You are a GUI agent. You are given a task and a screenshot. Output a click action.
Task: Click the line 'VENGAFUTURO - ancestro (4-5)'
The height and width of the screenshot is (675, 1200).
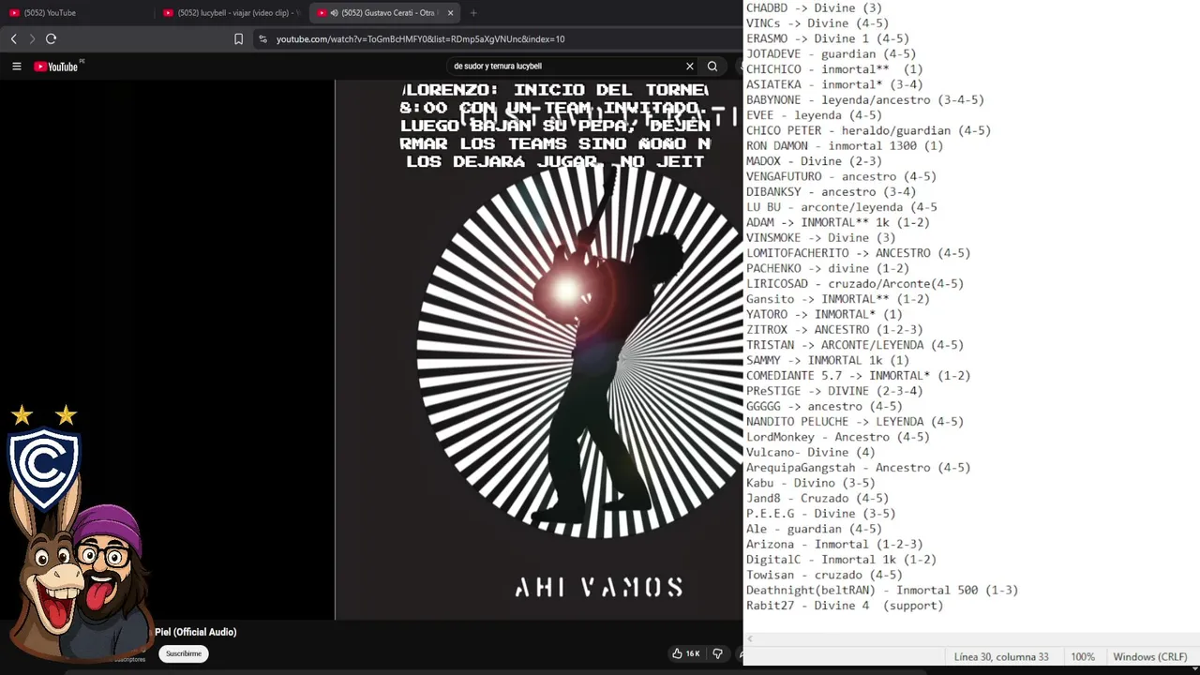click(x=841, y=176)
